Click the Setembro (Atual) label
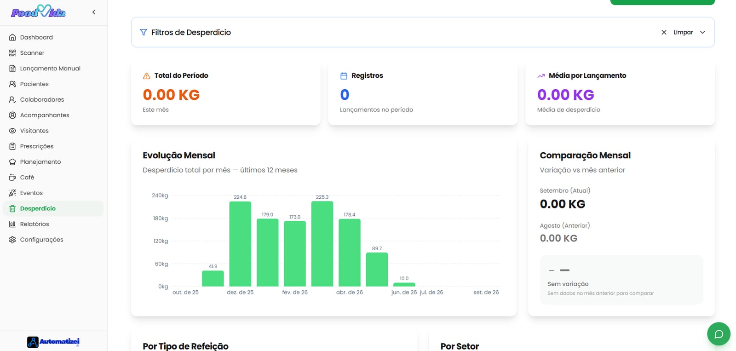This screenshot has height=351, width=736. click(x=565, y=190)
